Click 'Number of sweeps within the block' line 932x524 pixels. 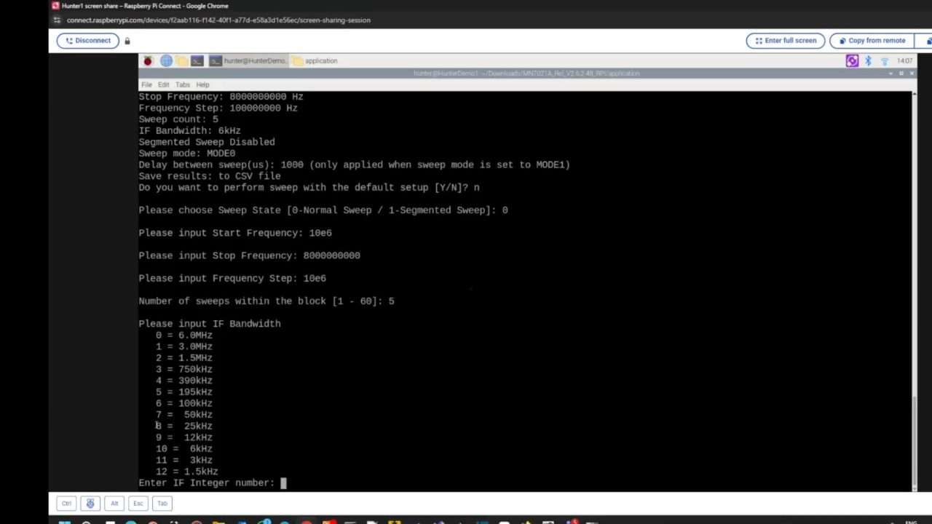point(266,301)
